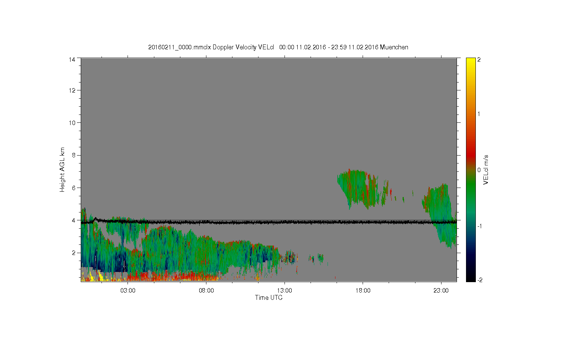Click the height axis tick label 14
This screenshot has height=339, width=566.
point(72,59)
